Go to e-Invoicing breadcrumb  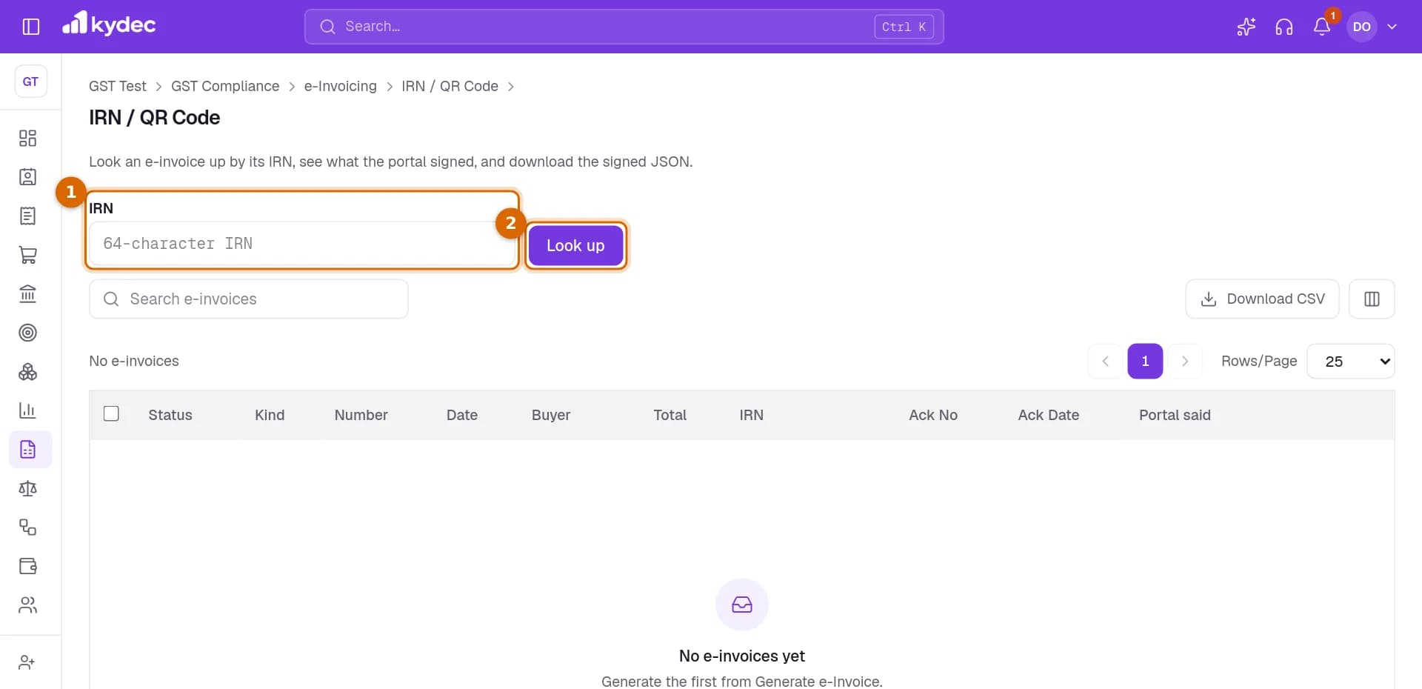[341, 86]
